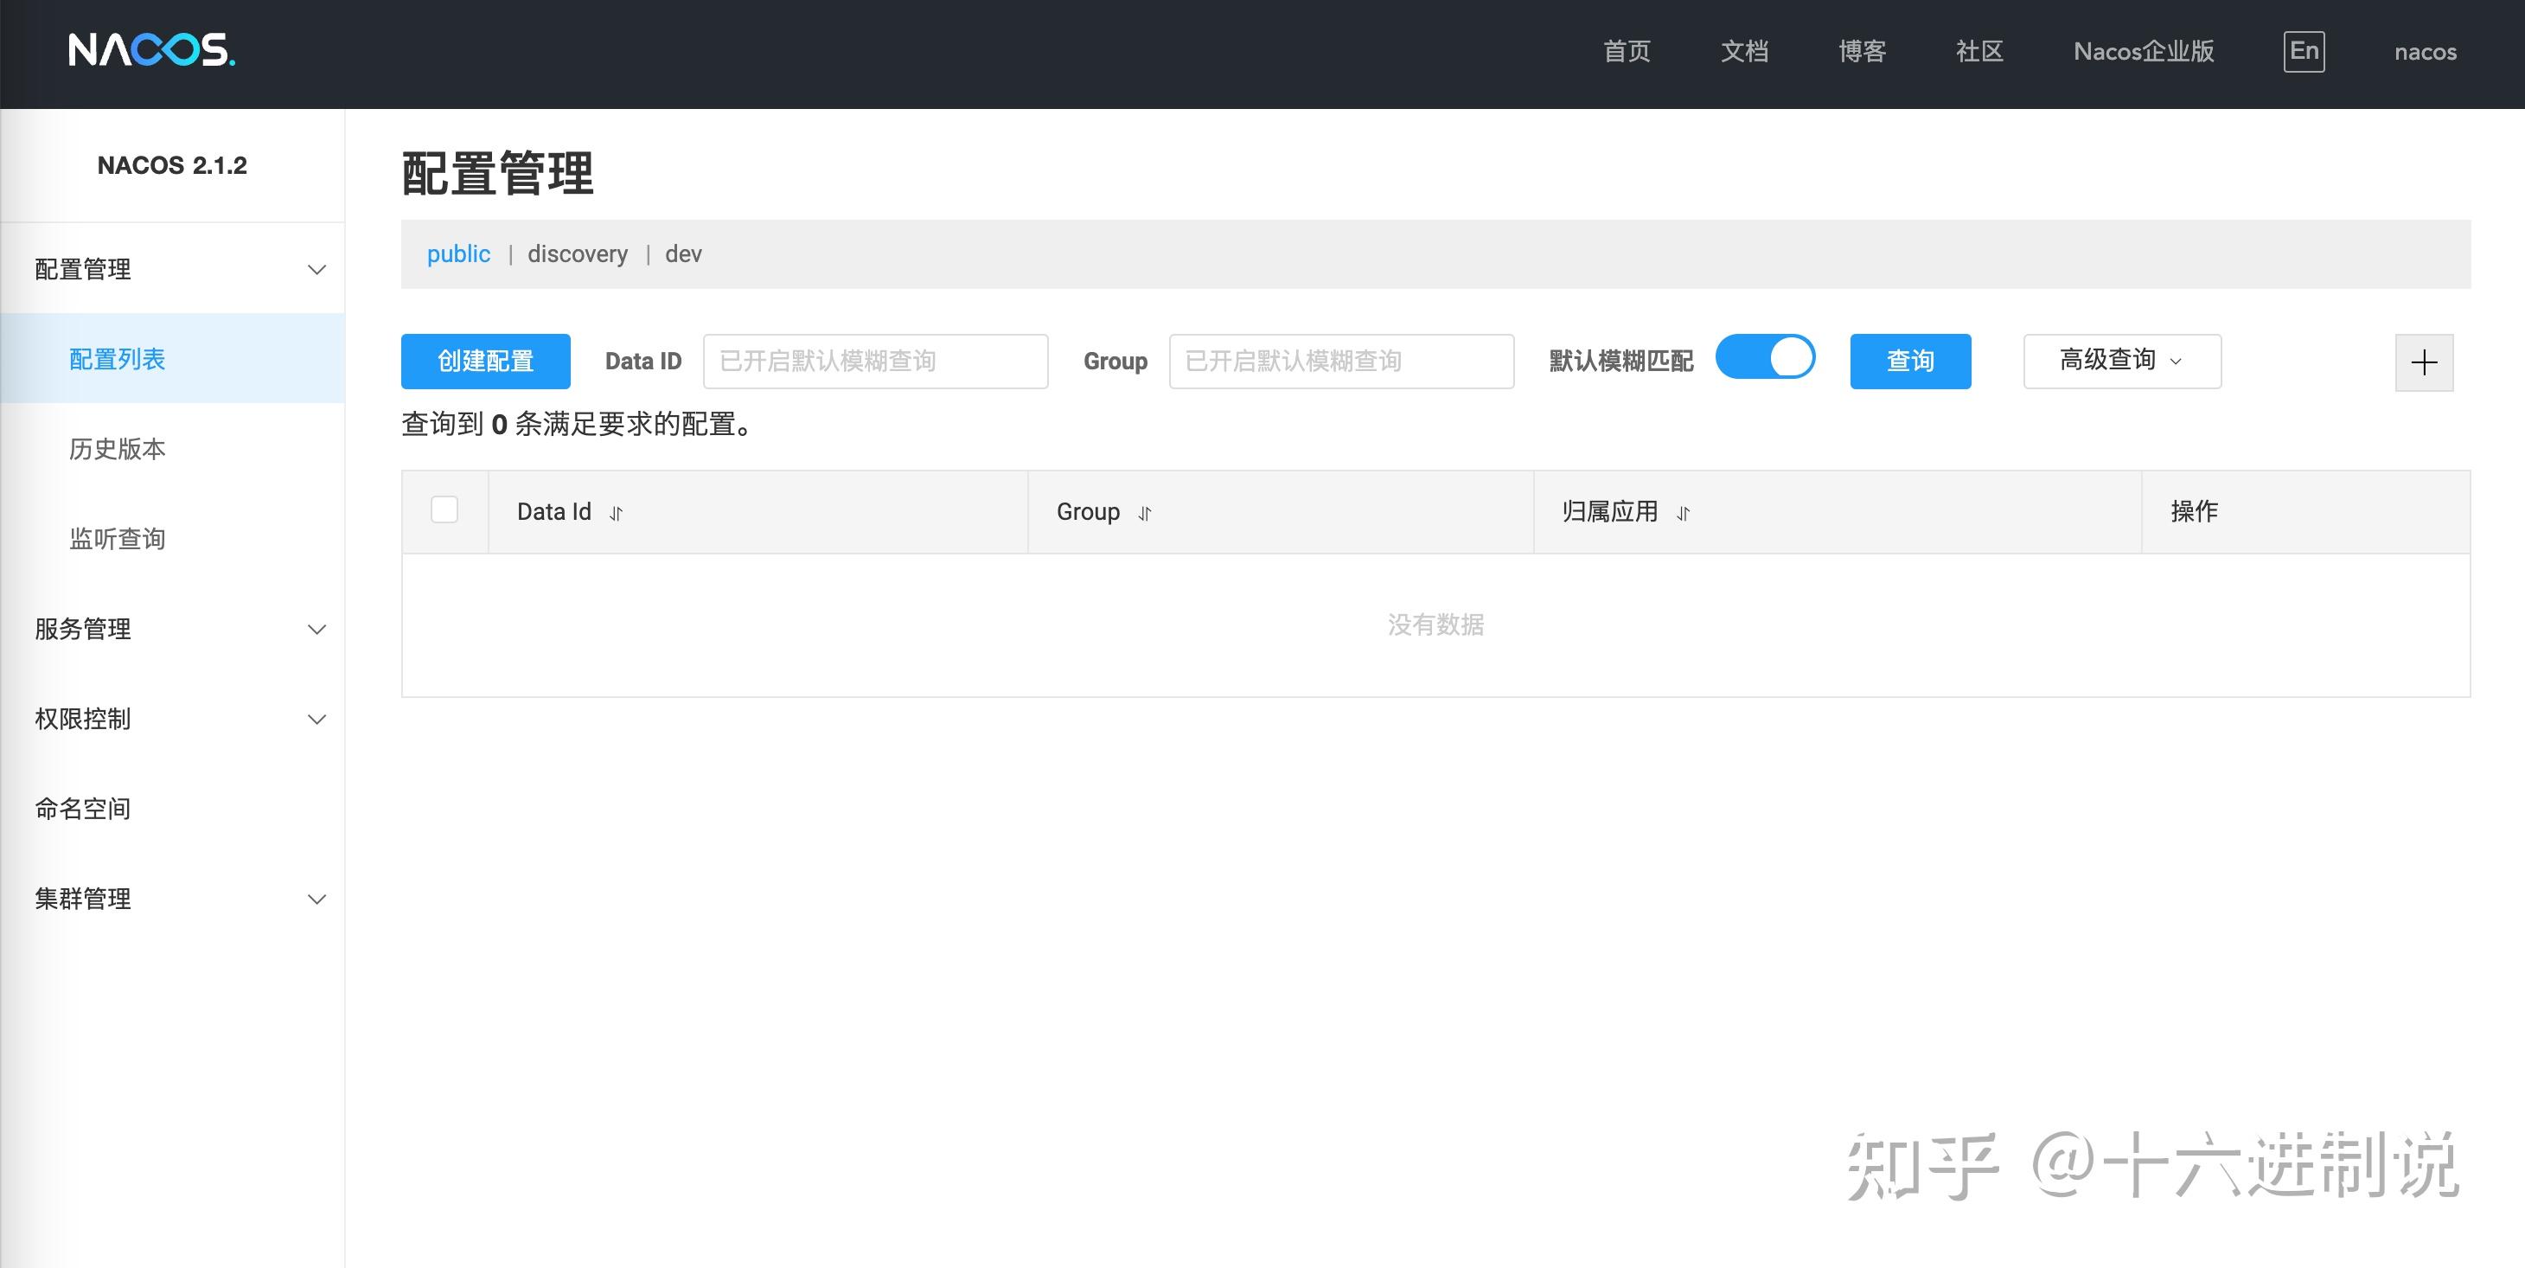Select the discovery namespace tab

point(578,254)
